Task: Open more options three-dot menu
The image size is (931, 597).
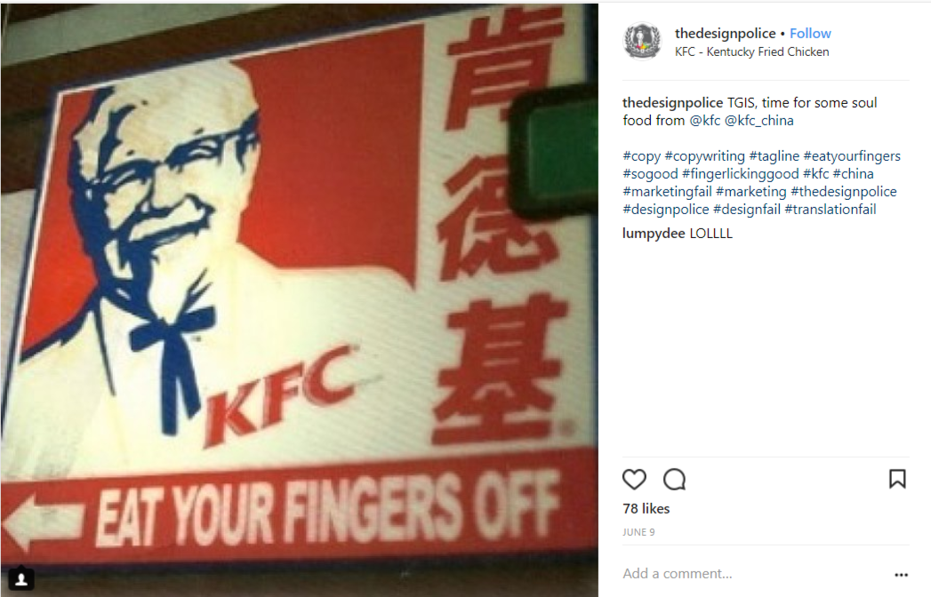Action: pos(901,575)
